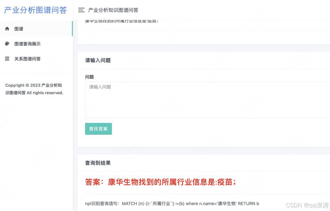Click the home icon beside 图谱

7,29
